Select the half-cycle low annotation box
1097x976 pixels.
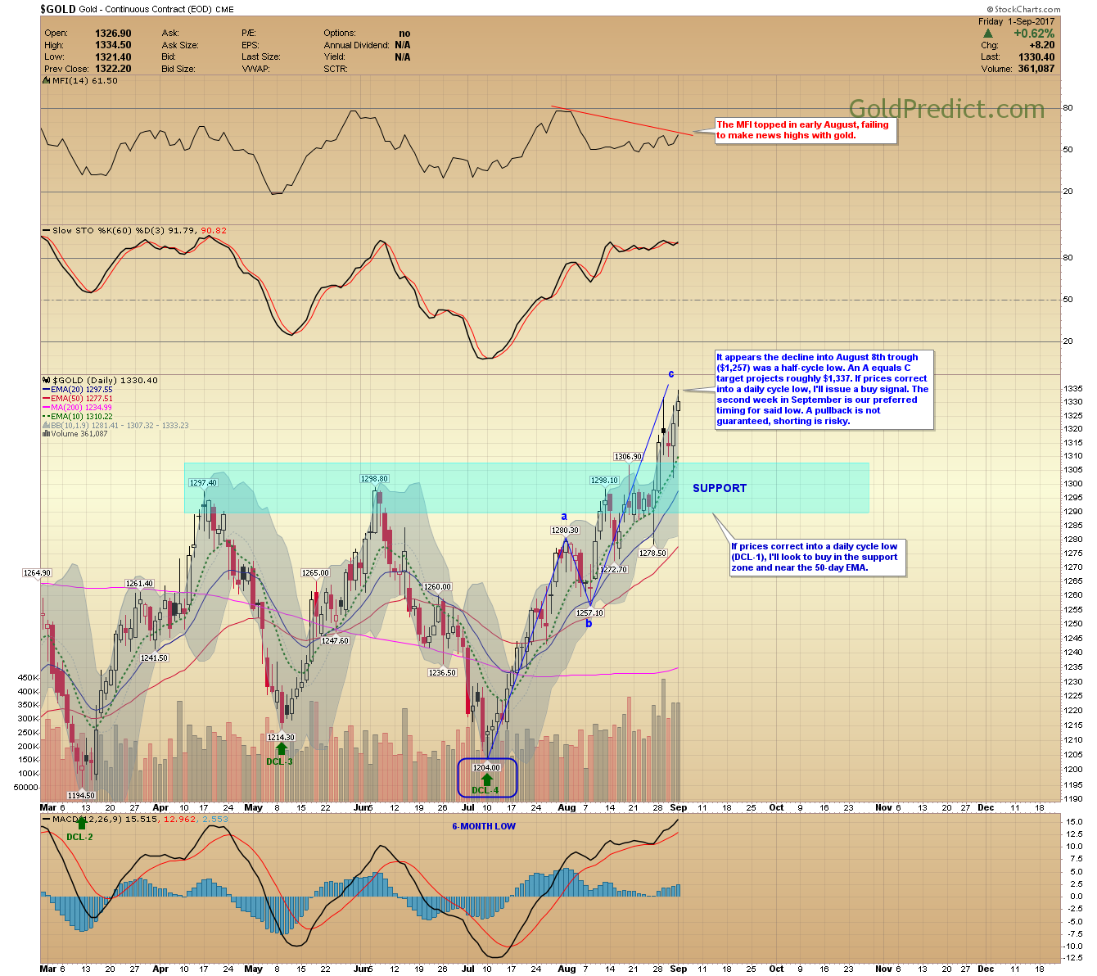pyautogui.click(x=824, y=390)
